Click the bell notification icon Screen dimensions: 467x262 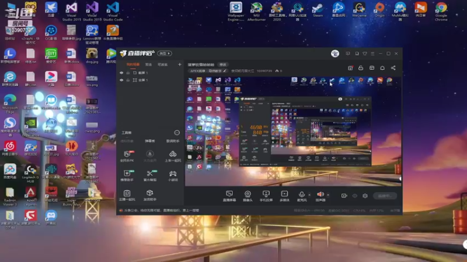(x=382, y=68)
